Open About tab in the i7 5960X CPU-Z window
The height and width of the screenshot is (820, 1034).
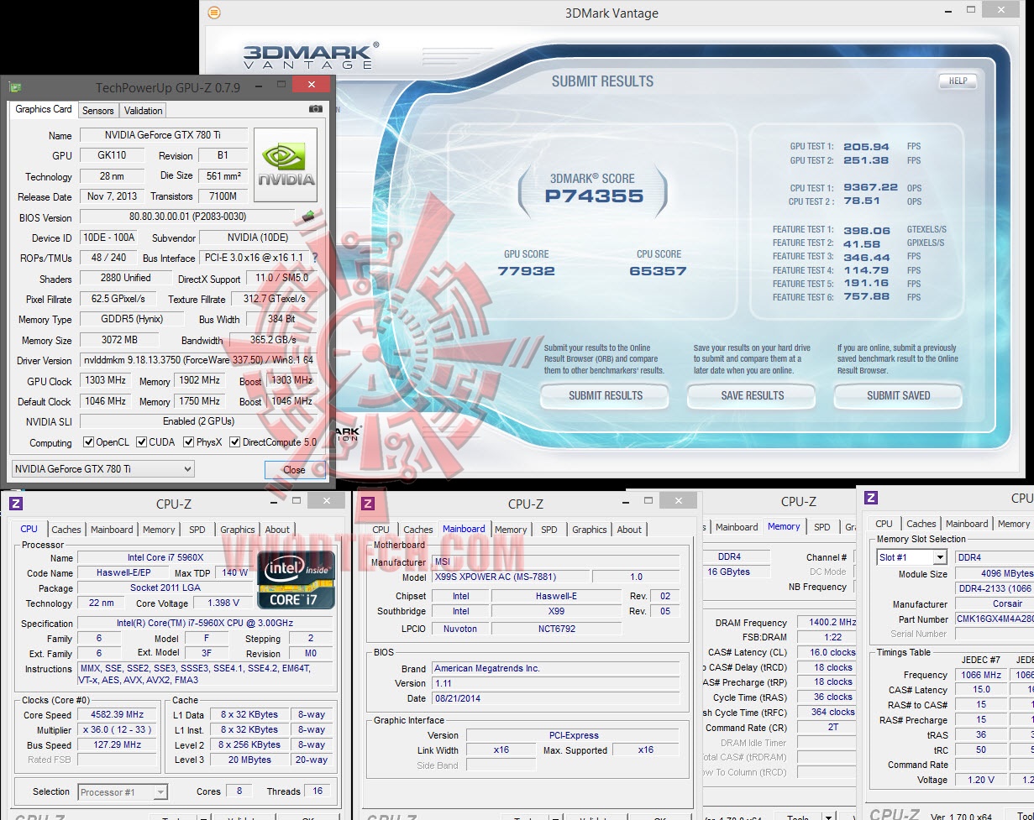277,530
